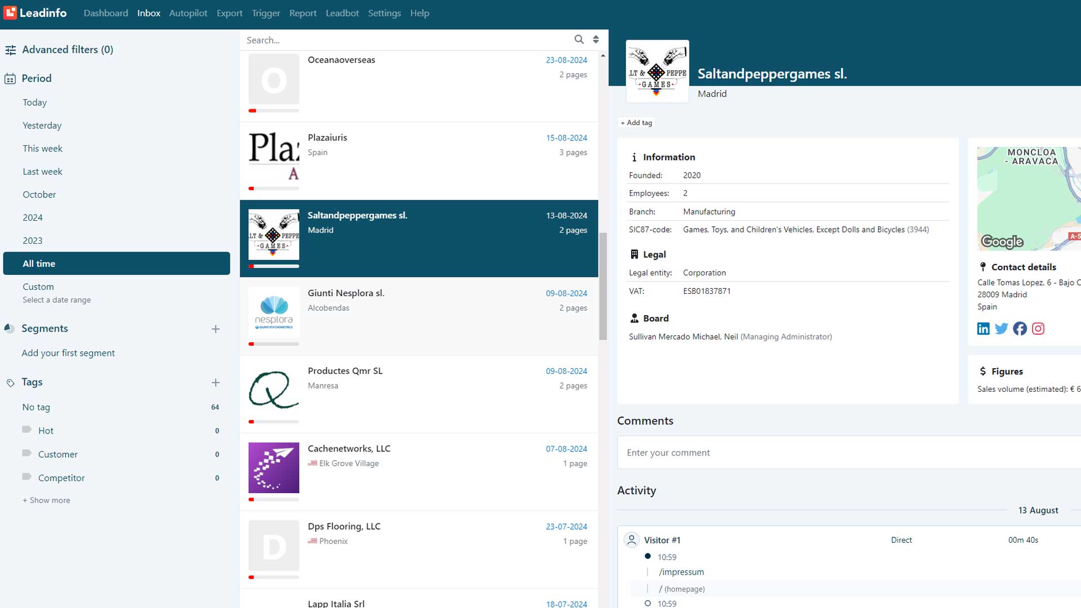
Task: Open the Export menu
Action: tap(230, 13)
